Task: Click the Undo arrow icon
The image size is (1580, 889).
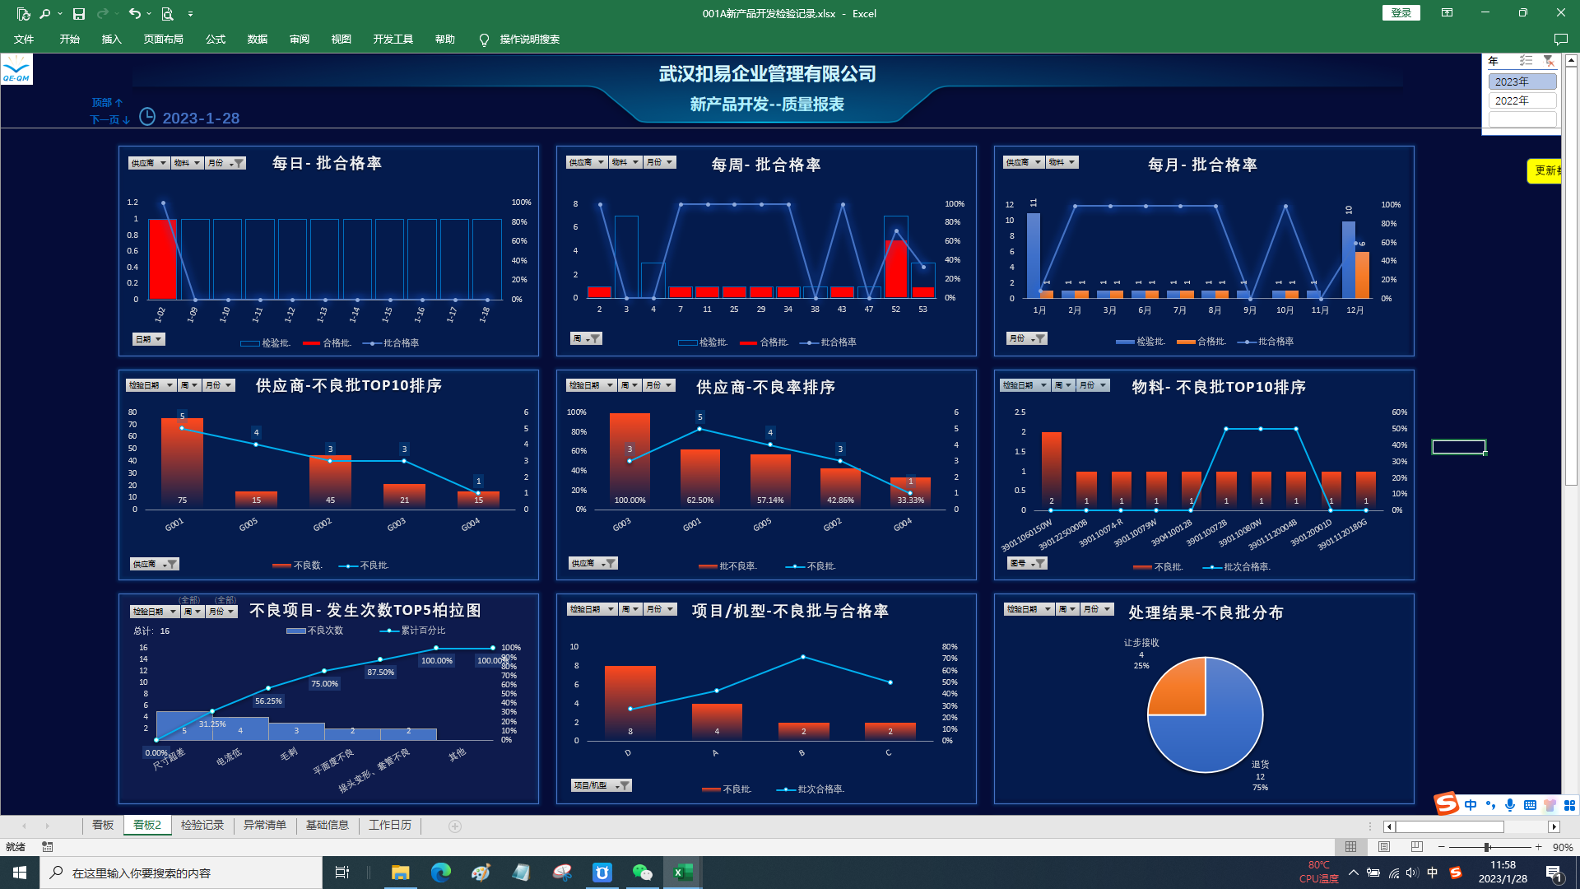Action: tap(134, 14)
